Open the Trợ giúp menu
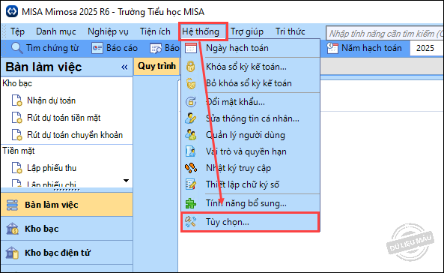The width and height of the screenshot is (444, 273). [x=247, y=31]
